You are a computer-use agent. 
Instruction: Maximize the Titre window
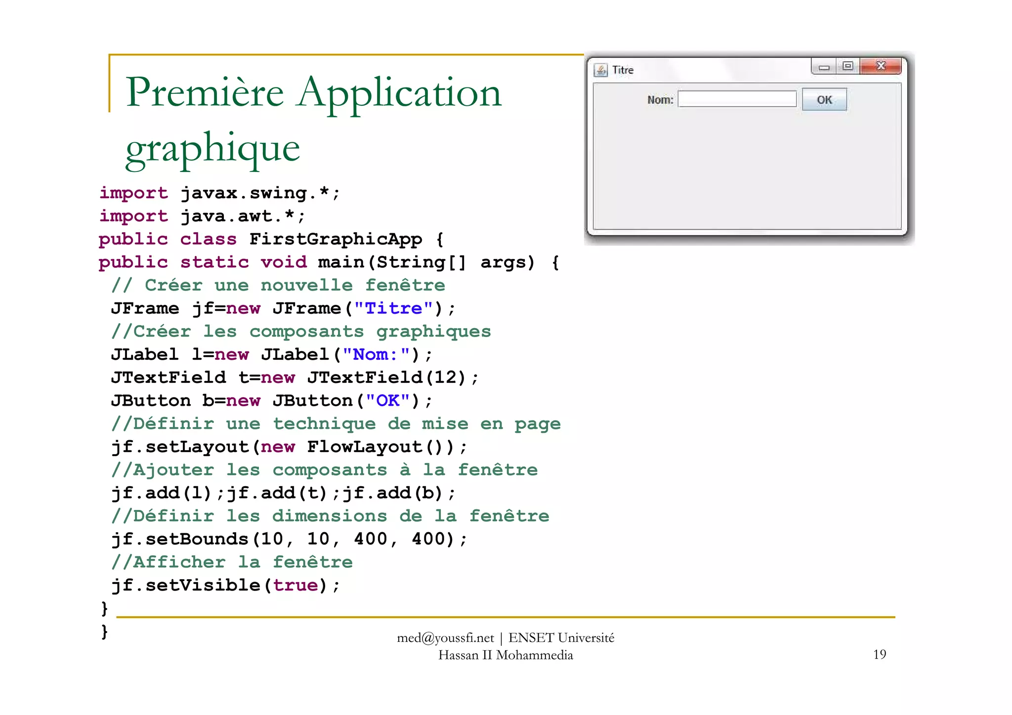(x=848, y=66)
